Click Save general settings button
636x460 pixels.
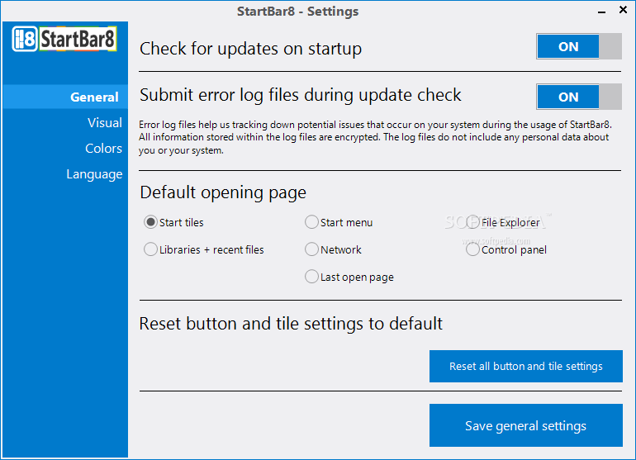coord(525,425)
